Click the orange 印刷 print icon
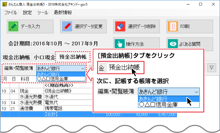The image size is (220, 133). tap(173, 26)
